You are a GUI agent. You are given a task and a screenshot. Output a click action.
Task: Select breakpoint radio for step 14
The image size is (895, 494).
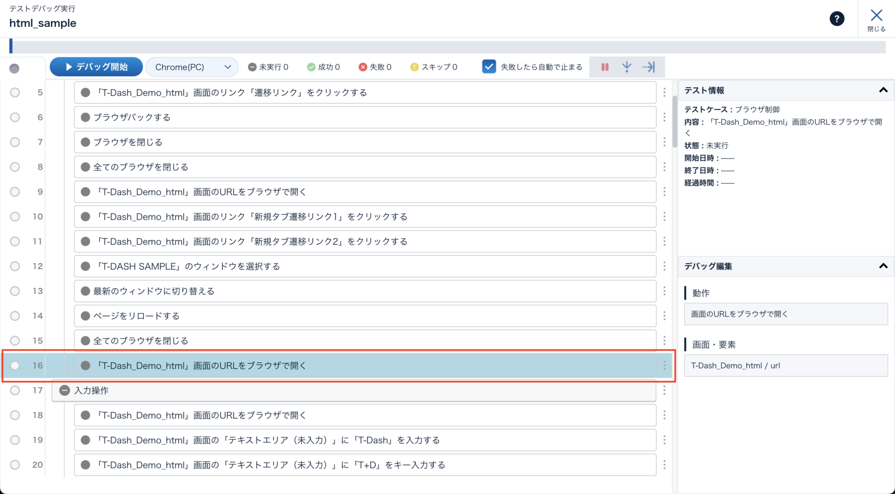point(15,316)
